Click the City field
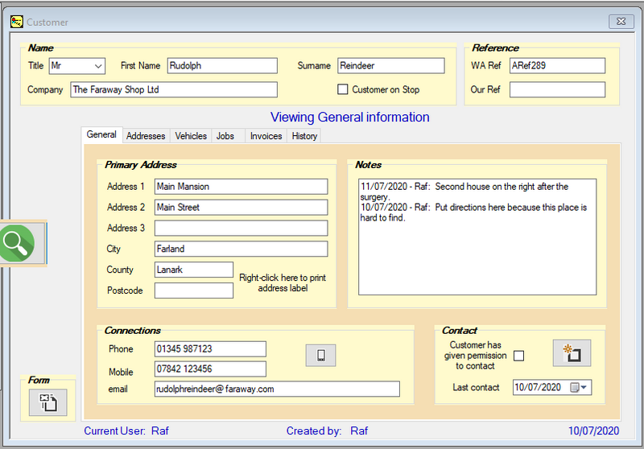 click(241, 249)
